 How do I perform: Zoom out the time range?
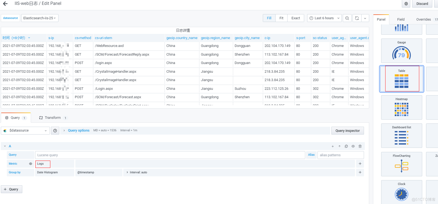pos(347,18)
